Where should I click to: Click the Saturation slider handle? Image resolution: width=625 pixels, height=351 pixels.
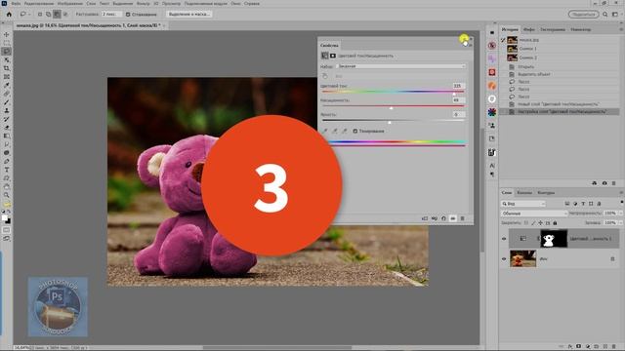point(391,108)
